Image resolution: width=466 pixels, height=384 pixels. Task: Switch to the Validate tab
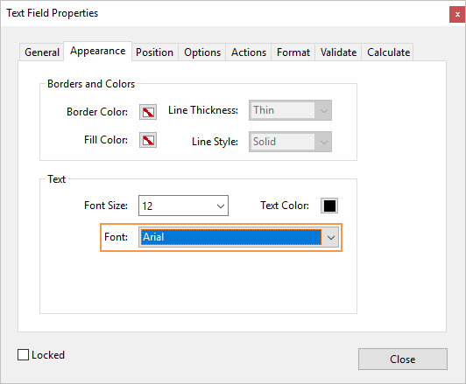[338, 52]
